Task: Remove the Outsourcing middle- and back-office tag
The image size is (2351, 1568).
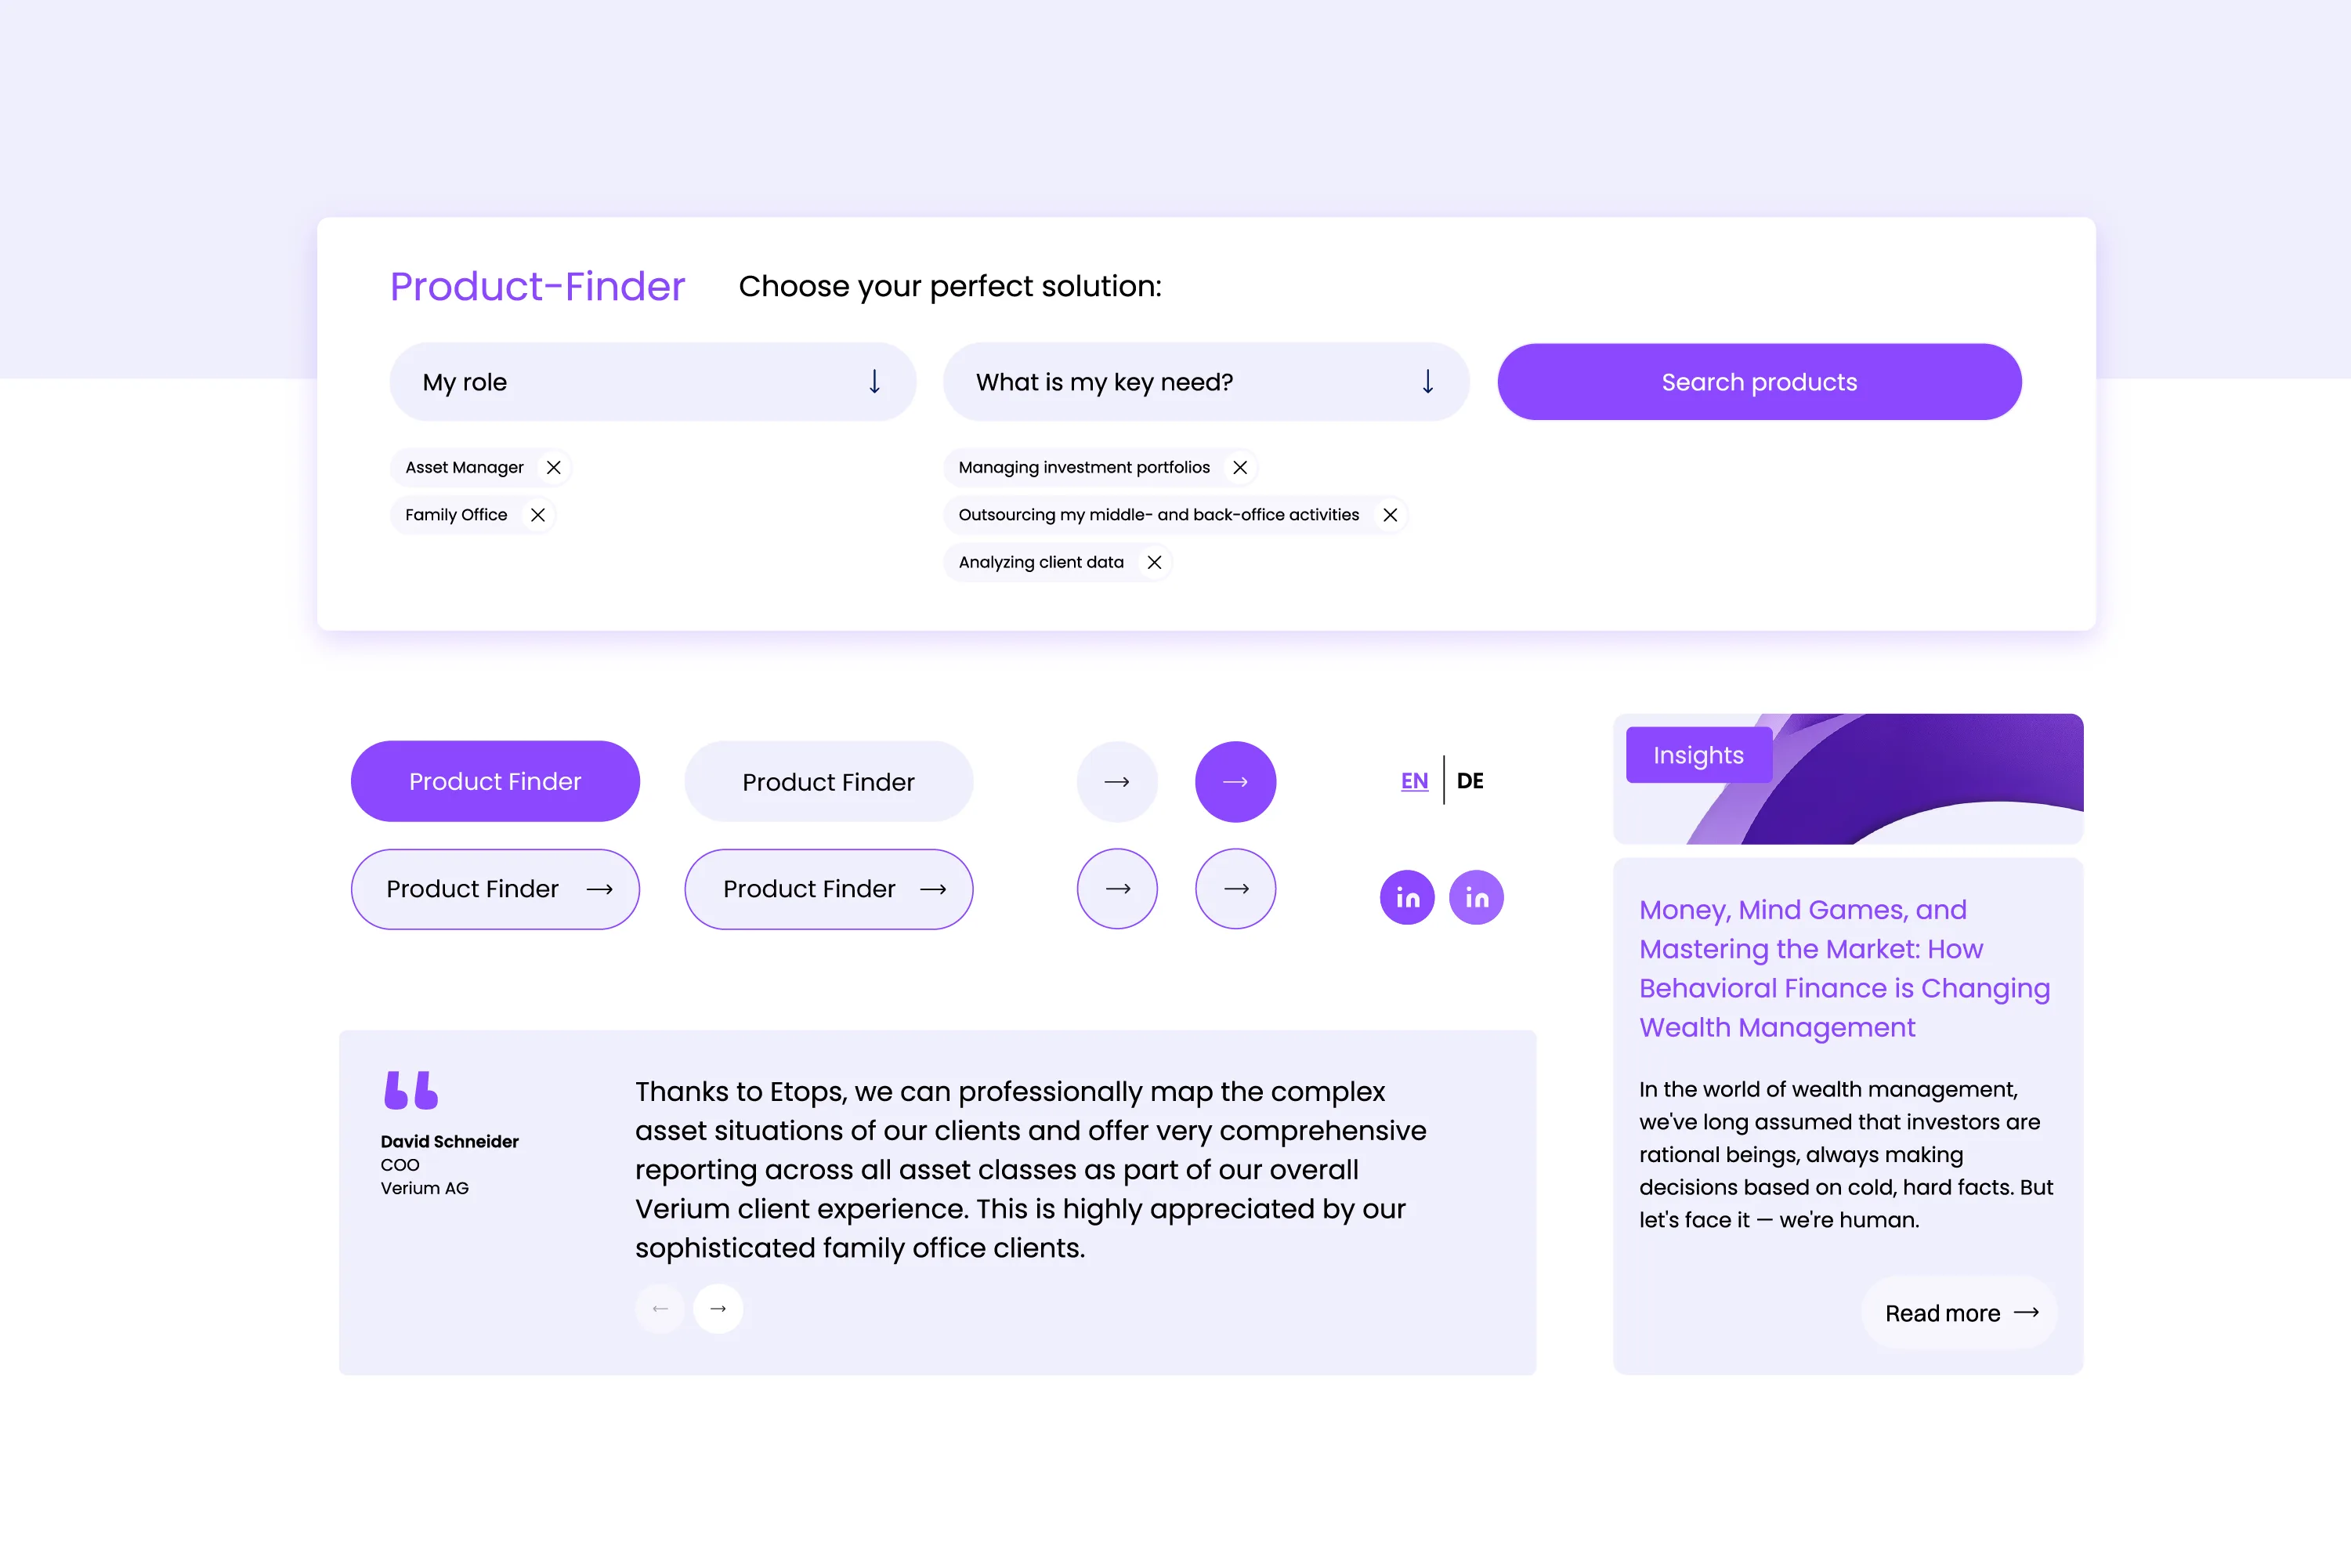Action: [1390, 515]
